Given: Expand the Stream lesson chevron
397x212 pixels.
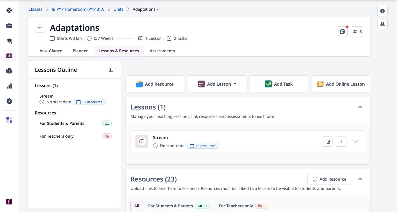Looking at the screenshot, I should [355, 141].
